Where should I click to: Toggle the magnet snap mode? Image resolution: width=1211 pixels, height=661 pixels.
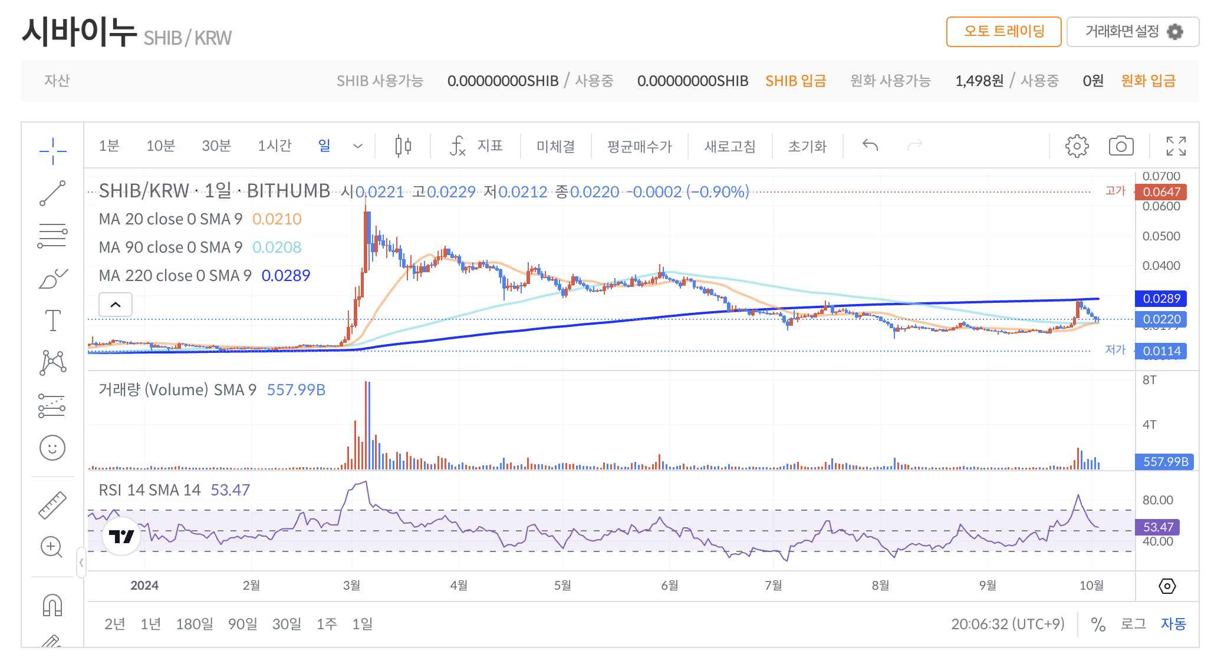52,605
